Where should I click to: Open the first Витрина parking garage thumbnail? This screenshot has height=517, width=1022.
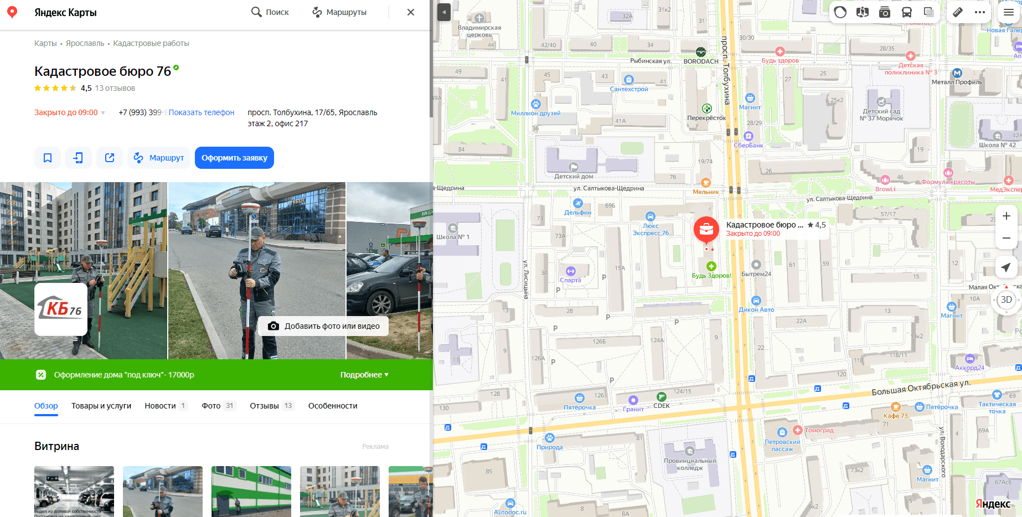(74, 492)
